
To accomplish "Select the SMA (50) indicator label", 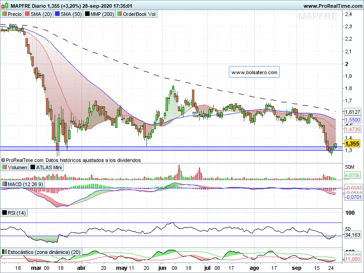I will [x=71, y=14].
